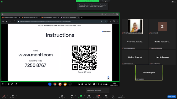Image resolution: width=177 pixels, height=99 pixels.
Task: Click the code 7250 8767 on the slide
Action: pyautogui.click(x=36, y=65)
